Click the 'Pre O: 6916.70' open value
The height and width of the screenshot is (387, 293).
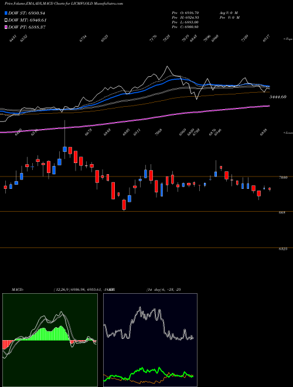point(185,12)
